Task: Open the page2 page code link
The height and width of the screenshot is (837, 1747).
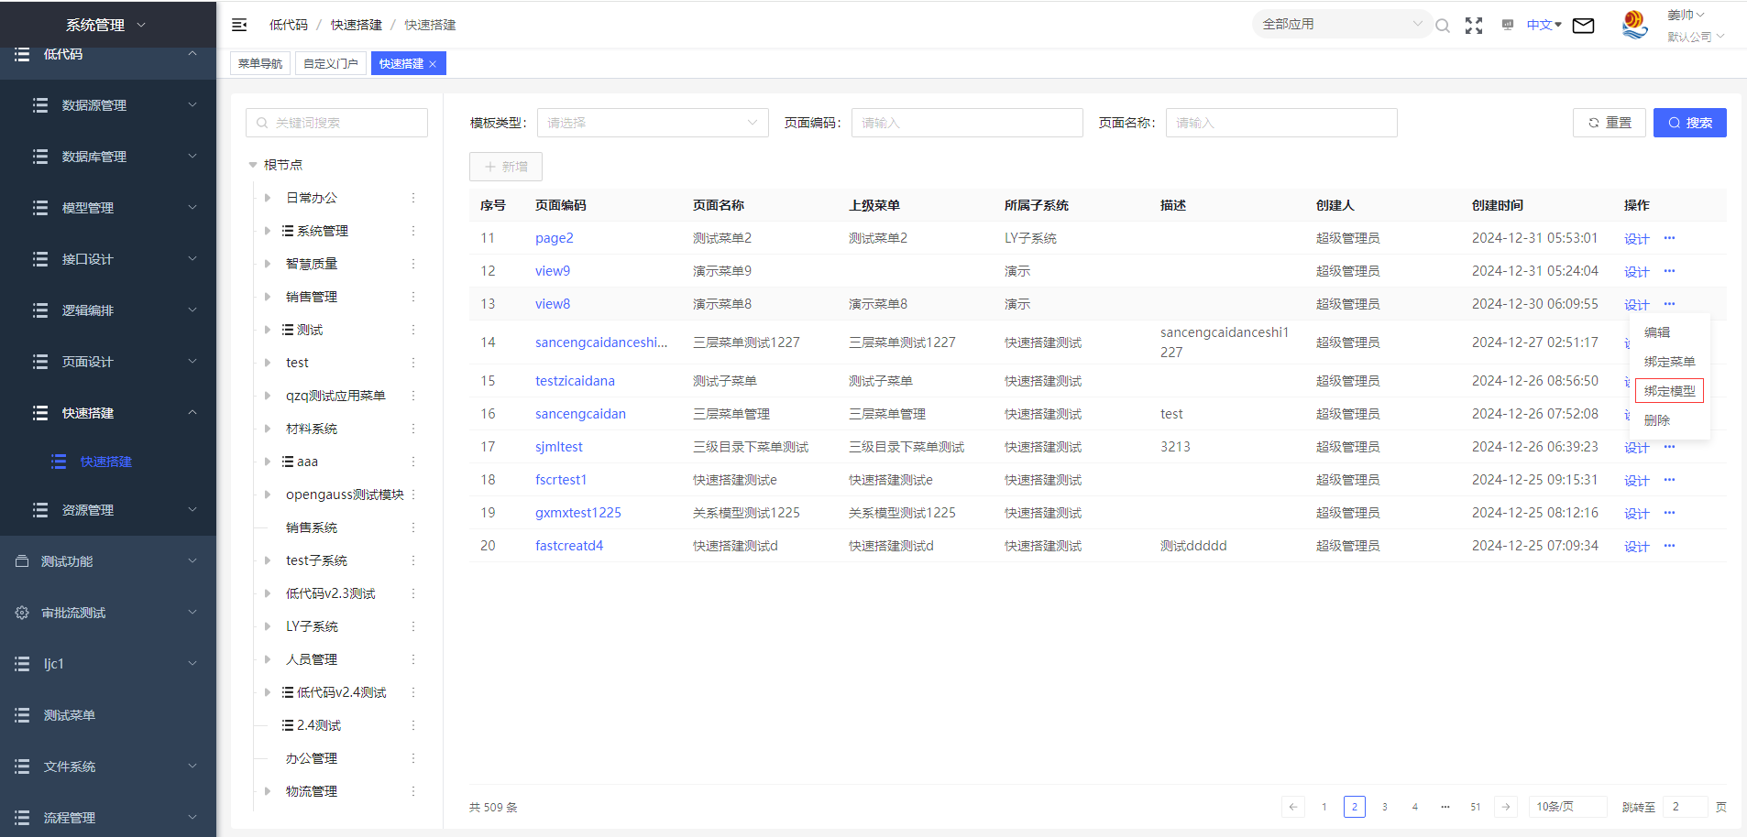Action: click(555, 238)
